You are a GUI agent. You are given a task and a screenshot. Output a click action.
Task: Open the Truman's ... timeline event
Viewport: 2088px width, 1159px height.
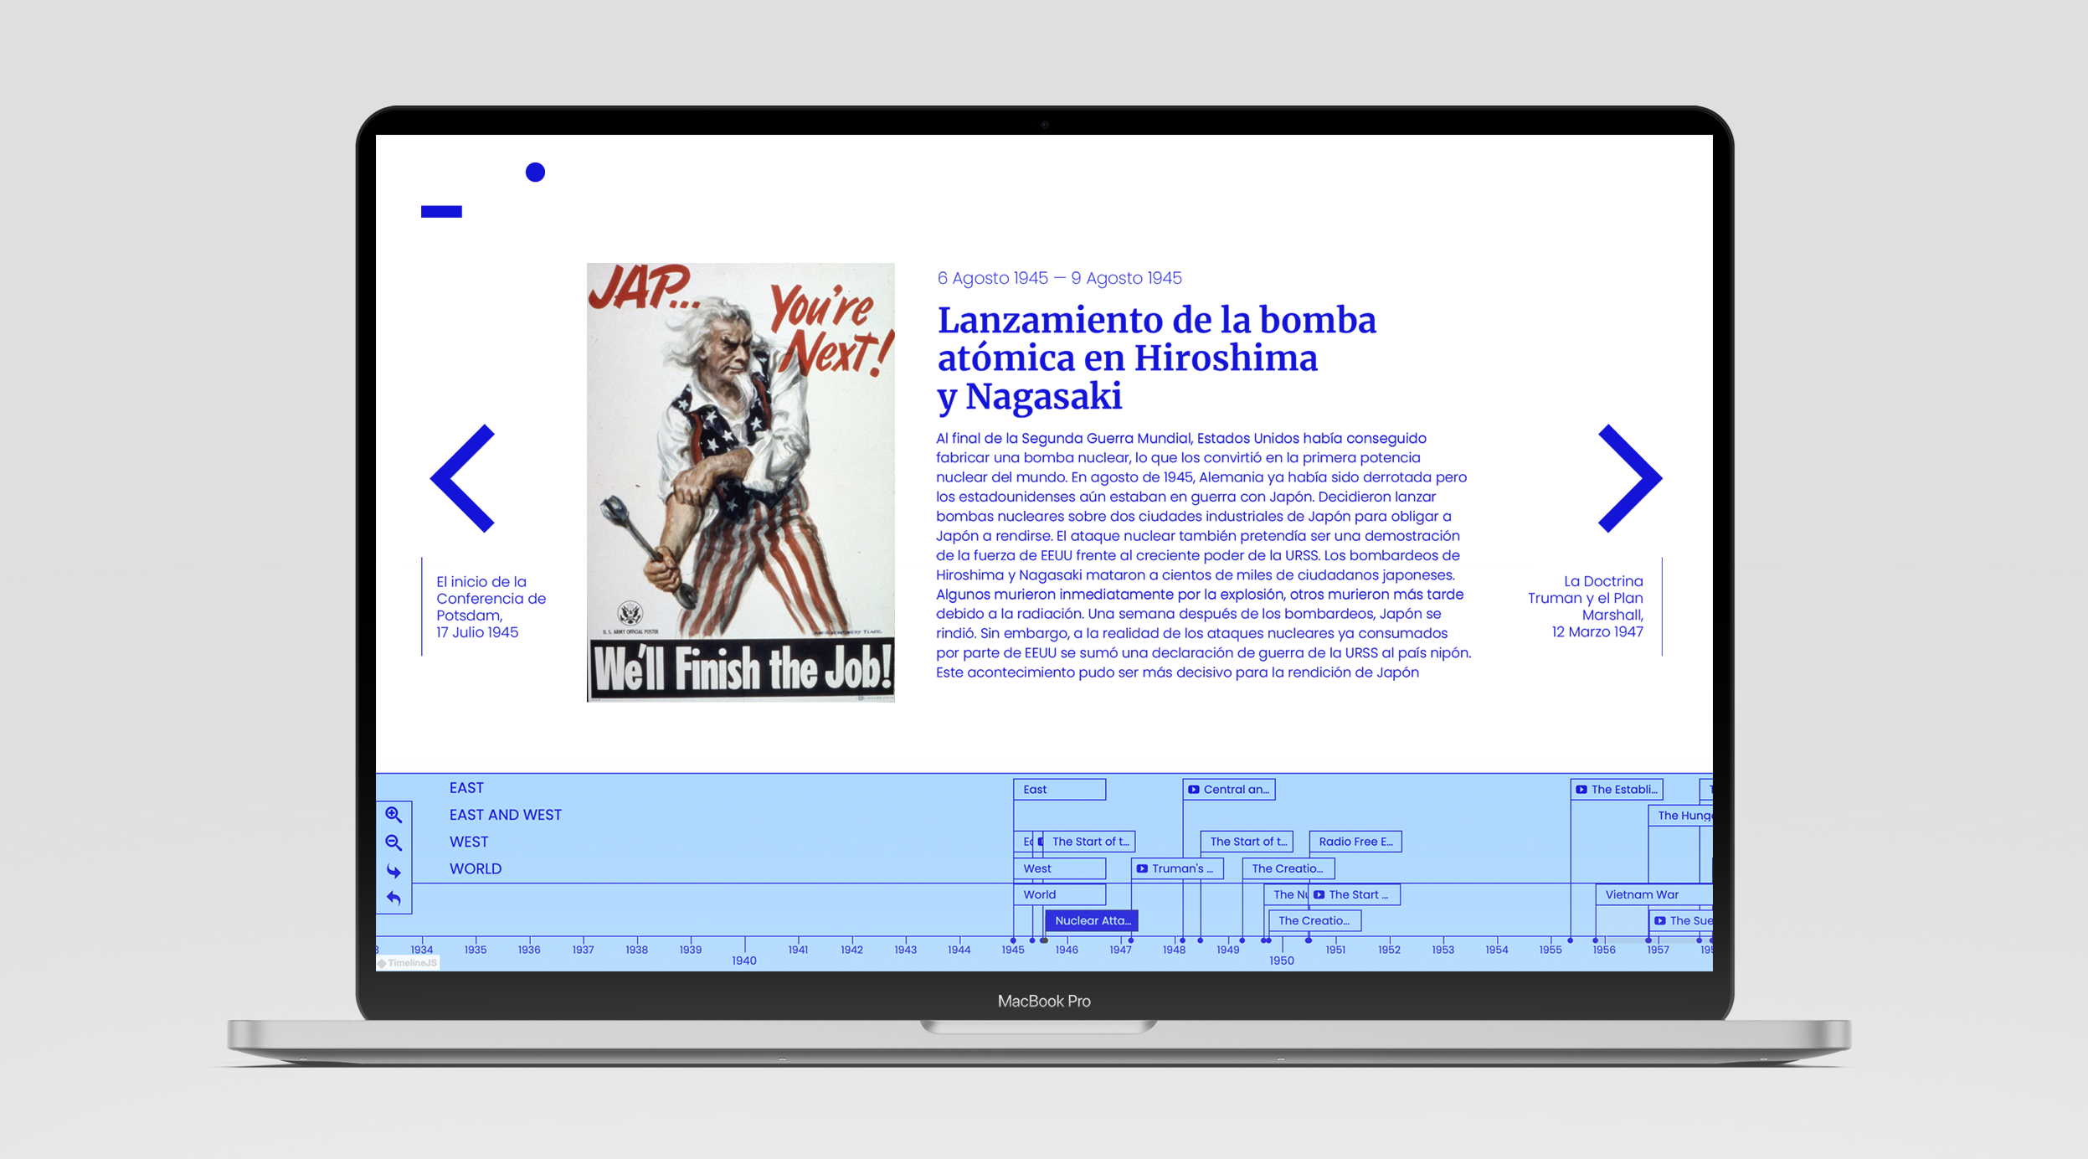click(x=1177, y=868)
